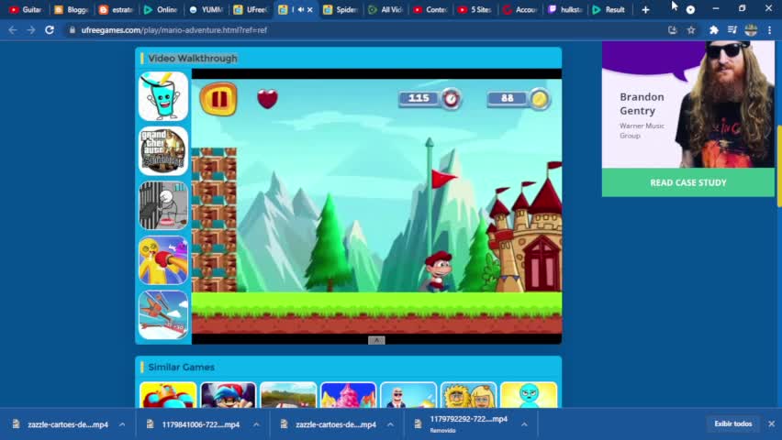View site info via the lock icon
Viewport: 782px width, 440px height.
point(73,30)
